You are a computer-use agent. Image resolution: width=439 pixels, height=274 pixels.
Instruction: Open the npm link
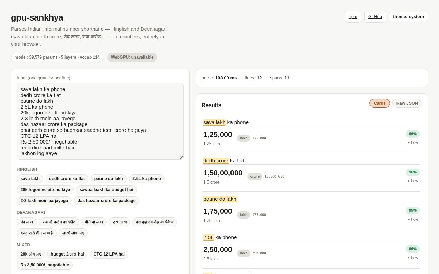pyautogui.click(x=353, y=17)
